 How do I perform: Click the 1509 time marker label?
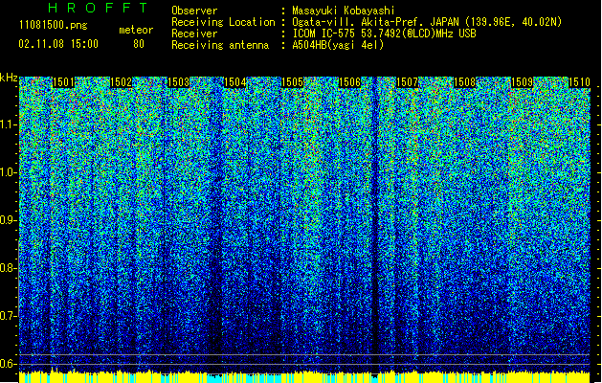pos(523,82)
